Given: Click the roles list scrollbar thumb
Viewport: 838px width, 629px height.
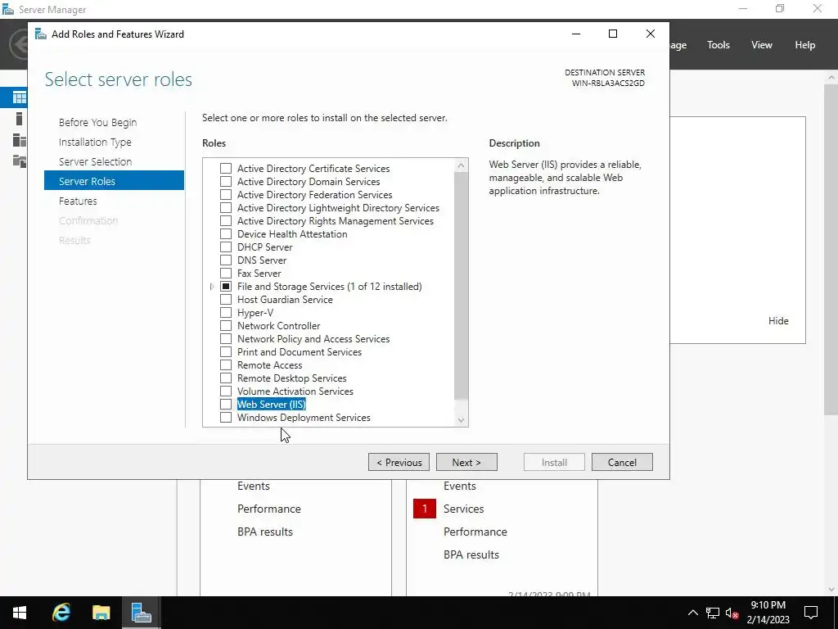Looking at the screenshot, I should pyautogui.click(x=462, y=286).
